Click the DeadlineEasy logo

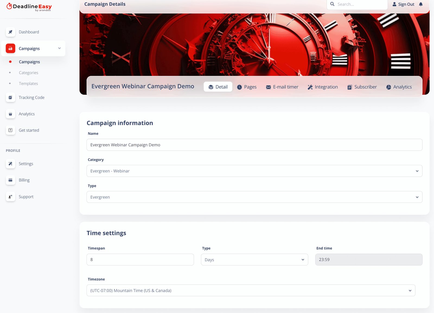29,7
